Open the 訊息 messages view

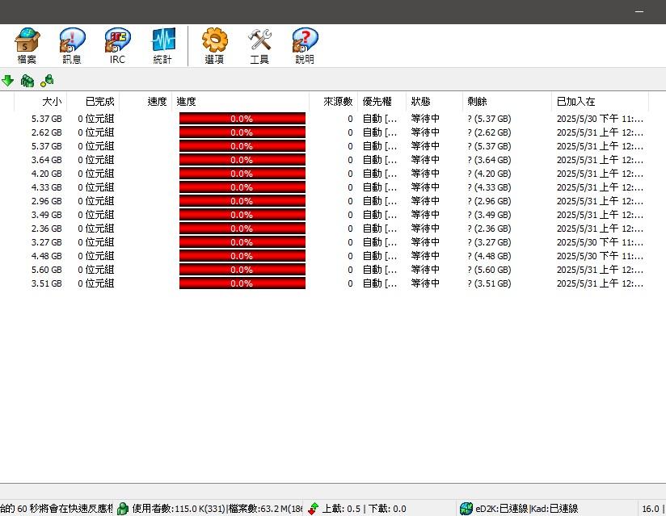[x=72, y=46]
